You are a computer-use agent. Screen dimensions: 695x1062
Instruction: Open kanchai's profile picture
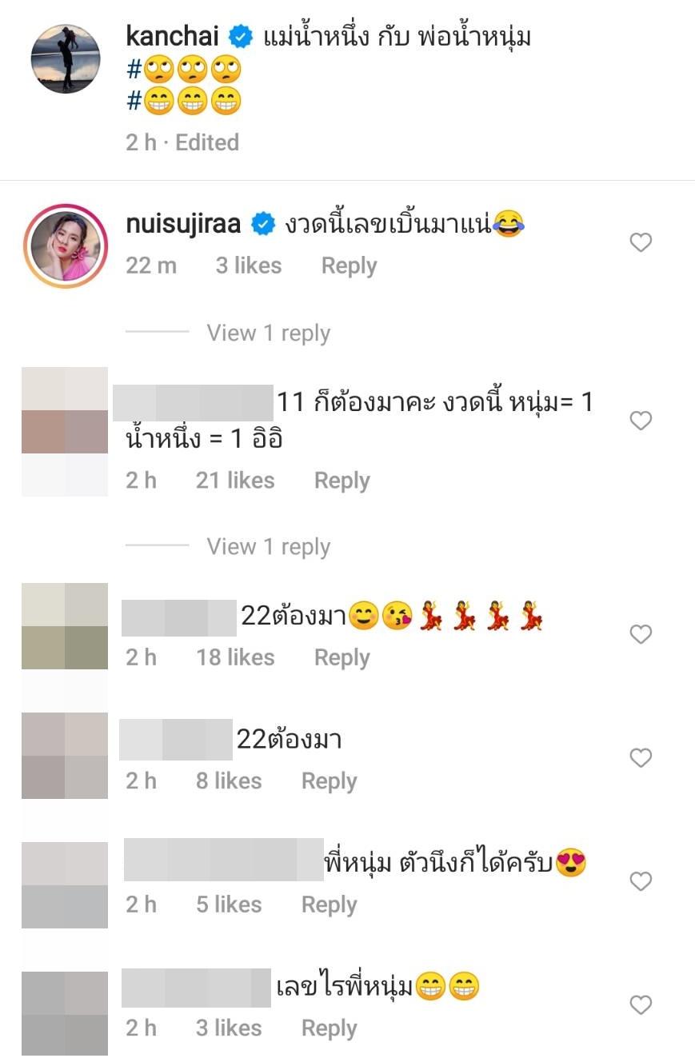(x=66, y=59)
